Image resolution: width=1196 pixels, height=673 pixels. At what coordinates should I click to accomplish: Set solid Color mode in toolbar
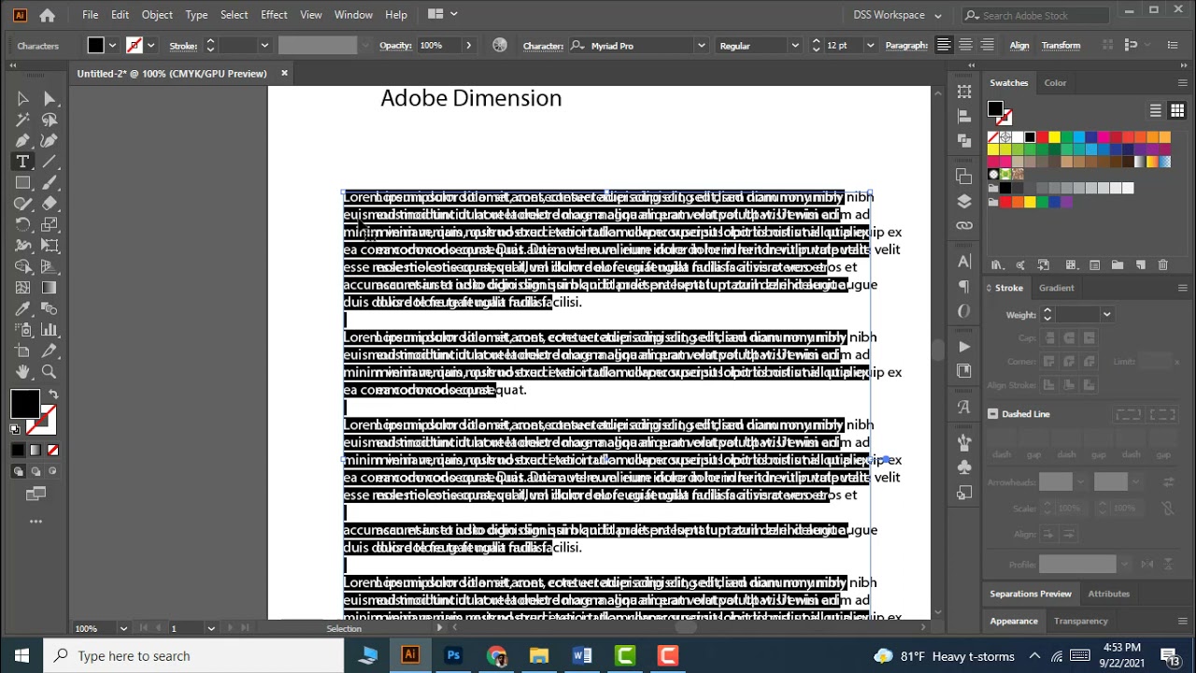pos(18,451)
